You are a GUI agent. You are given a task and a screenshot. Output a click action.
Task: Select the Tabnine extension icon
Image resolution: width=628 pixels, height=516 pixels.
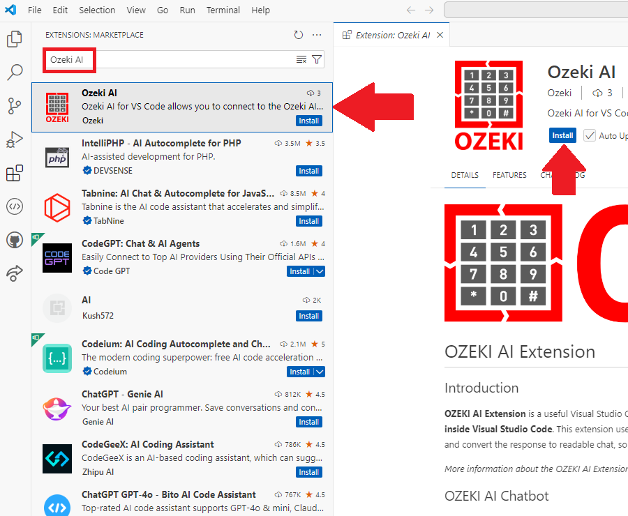pyautogui.click(x=57, y=208)
